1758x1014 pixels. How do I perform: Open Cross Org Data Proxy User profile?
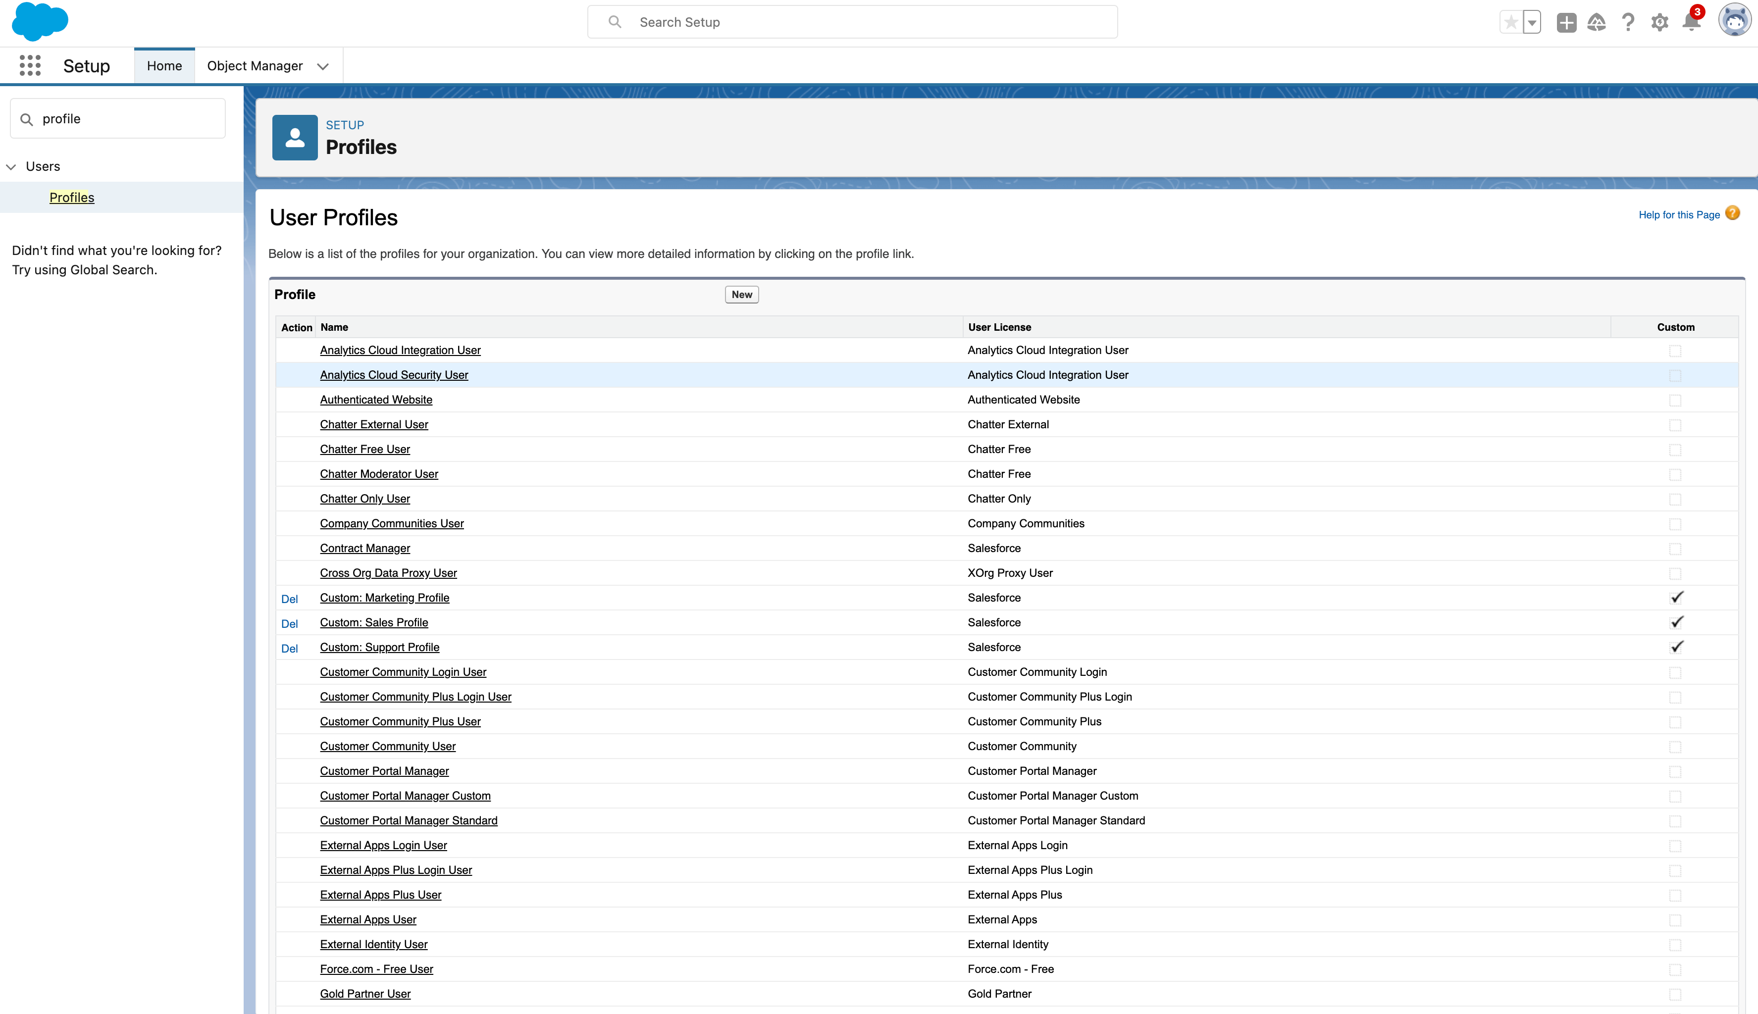(x=388, y=573)
